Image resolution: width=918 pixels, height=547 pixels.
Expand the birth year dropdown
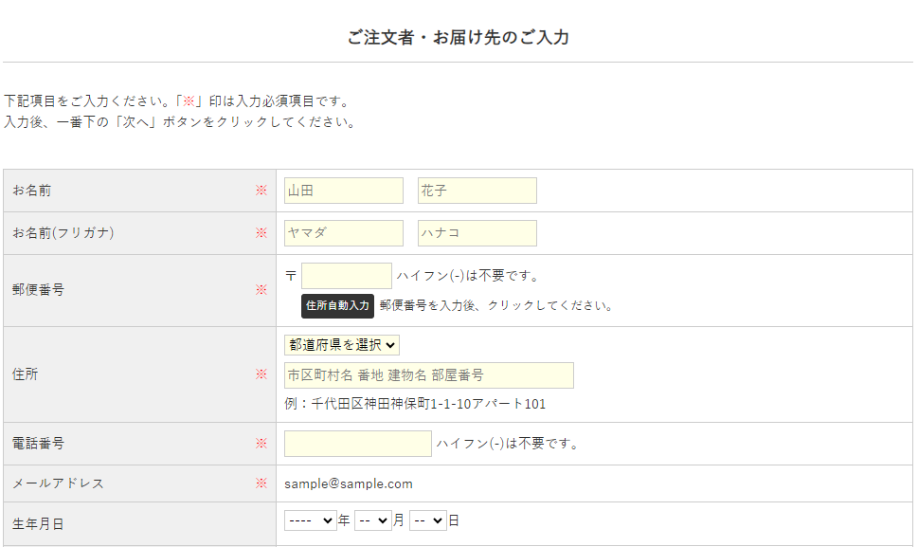(310, 520)
